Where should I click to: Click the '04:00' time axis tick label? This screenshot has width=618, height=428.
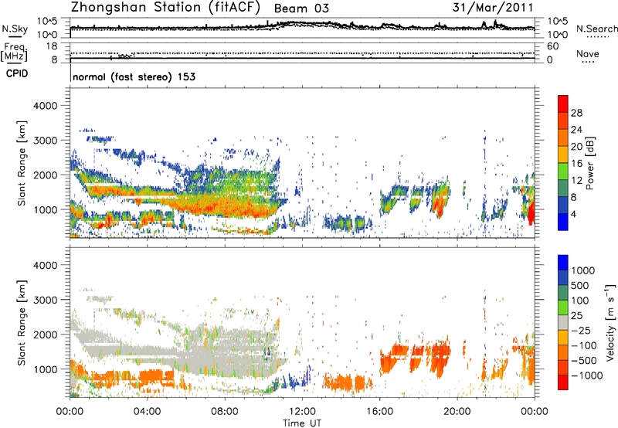coord(147,412)
